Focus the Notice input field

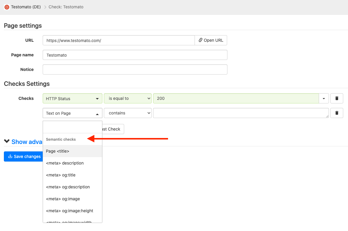(x=135, y=70)
